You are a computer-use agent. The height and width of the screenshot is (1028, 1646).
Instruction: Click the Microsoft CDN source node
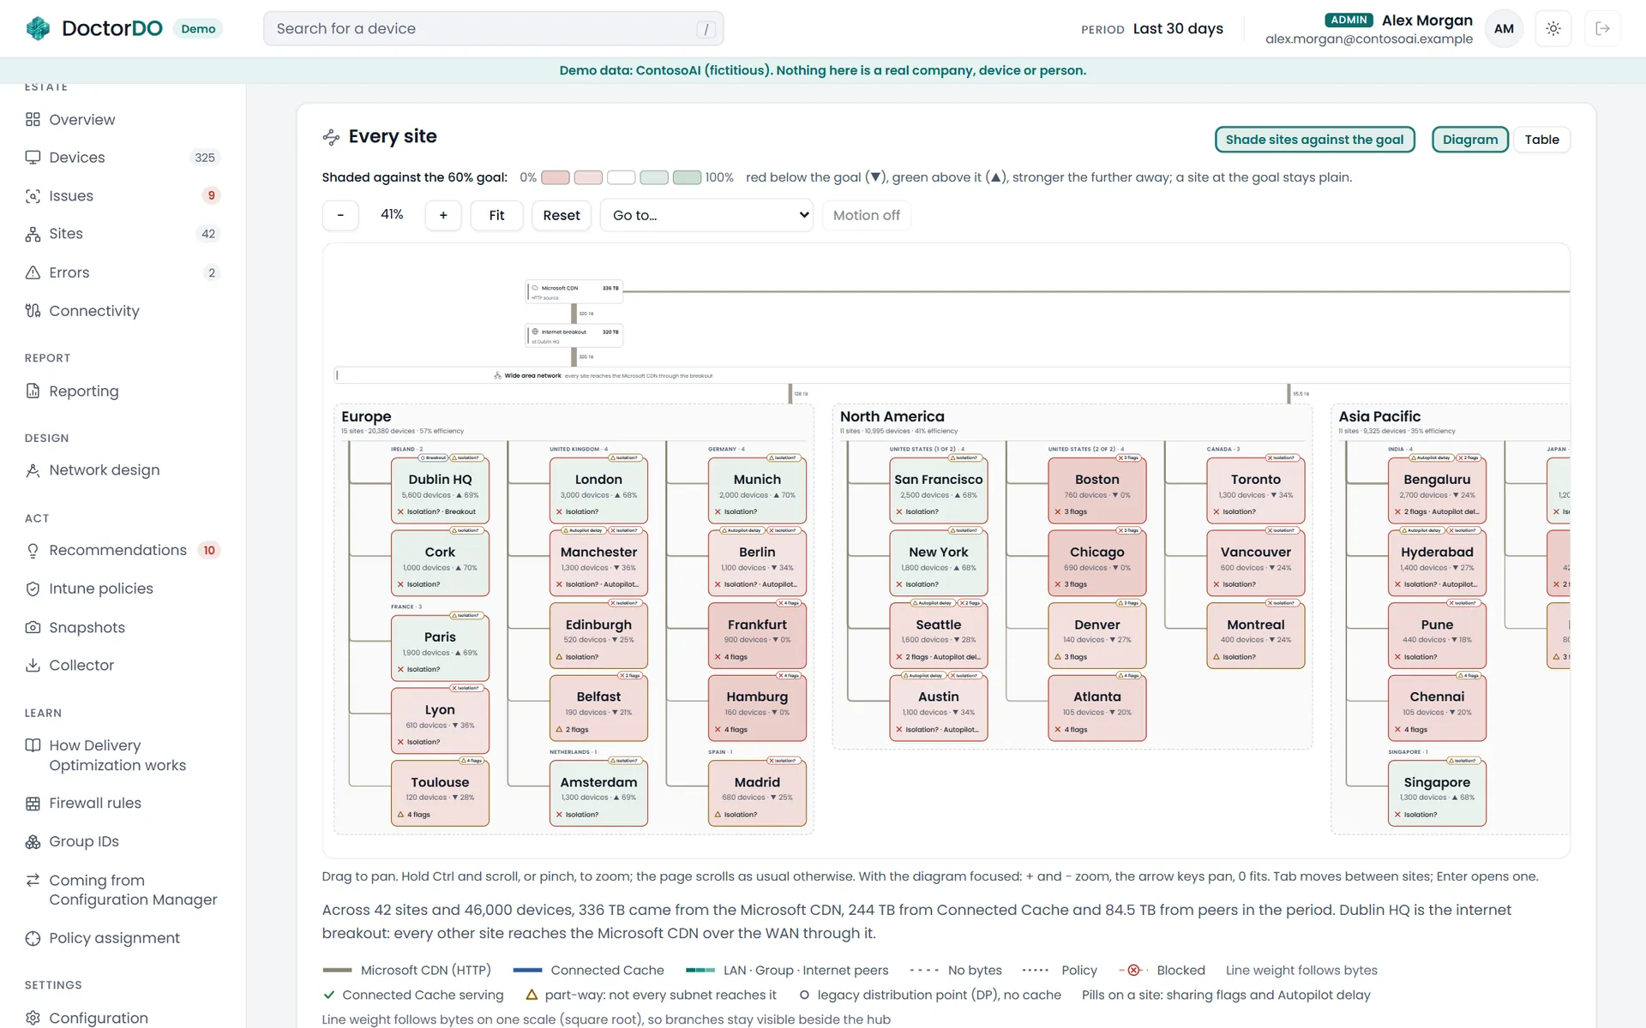tap(574, 292)
